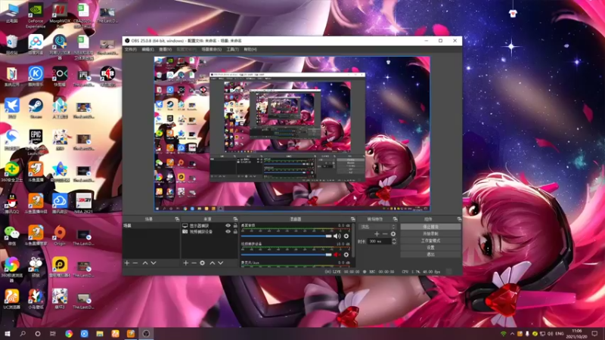Lock the display capture source with its padlock

(235, 226)
